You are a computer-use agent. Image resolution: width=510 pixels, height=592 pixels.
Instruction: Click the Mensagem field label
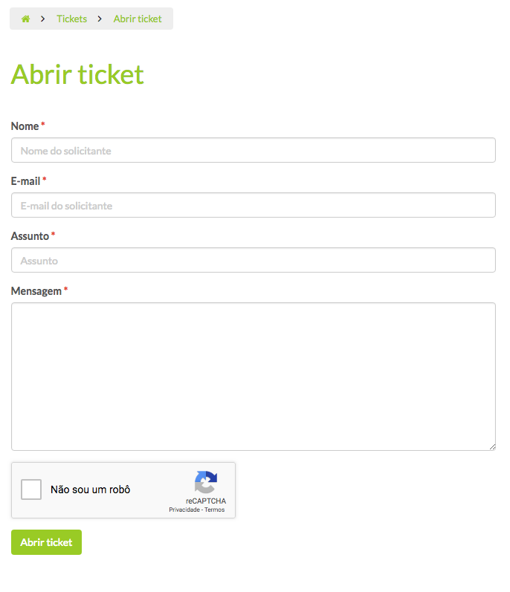pyautogui.click(x=36, y=291)
